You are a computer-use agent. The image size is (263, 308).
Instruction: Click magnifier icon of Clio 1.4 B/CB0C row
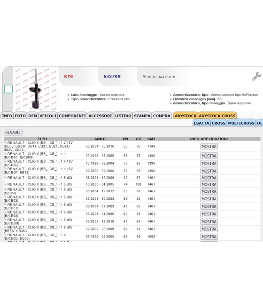(5, 154)
